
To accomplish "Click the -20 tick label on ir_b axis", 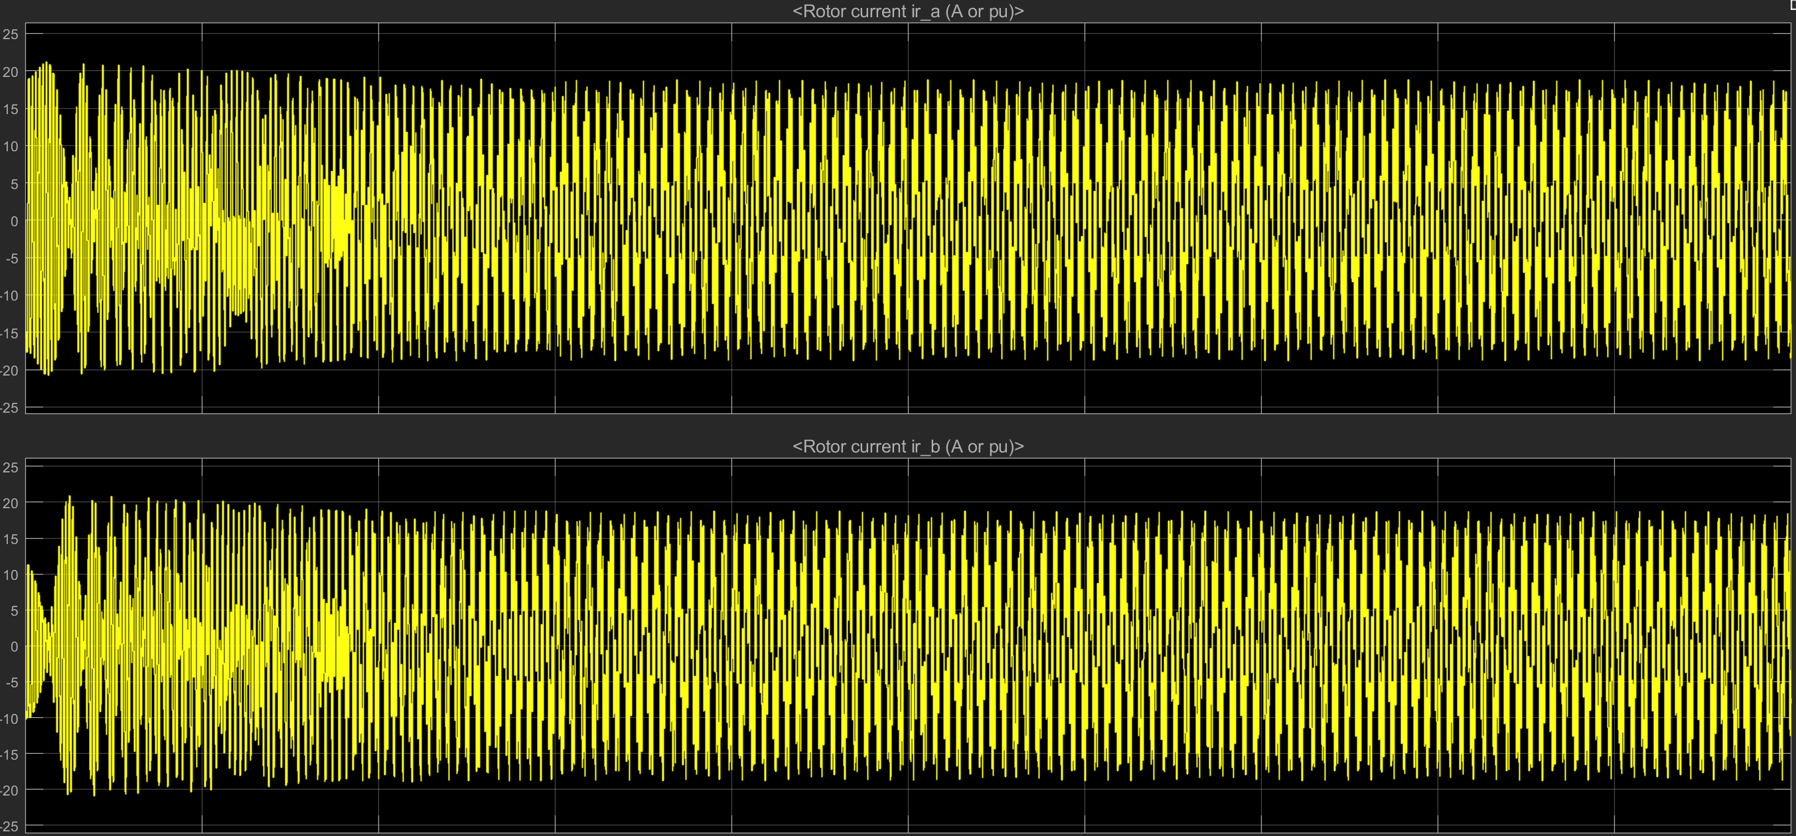I will pos(9,790).
